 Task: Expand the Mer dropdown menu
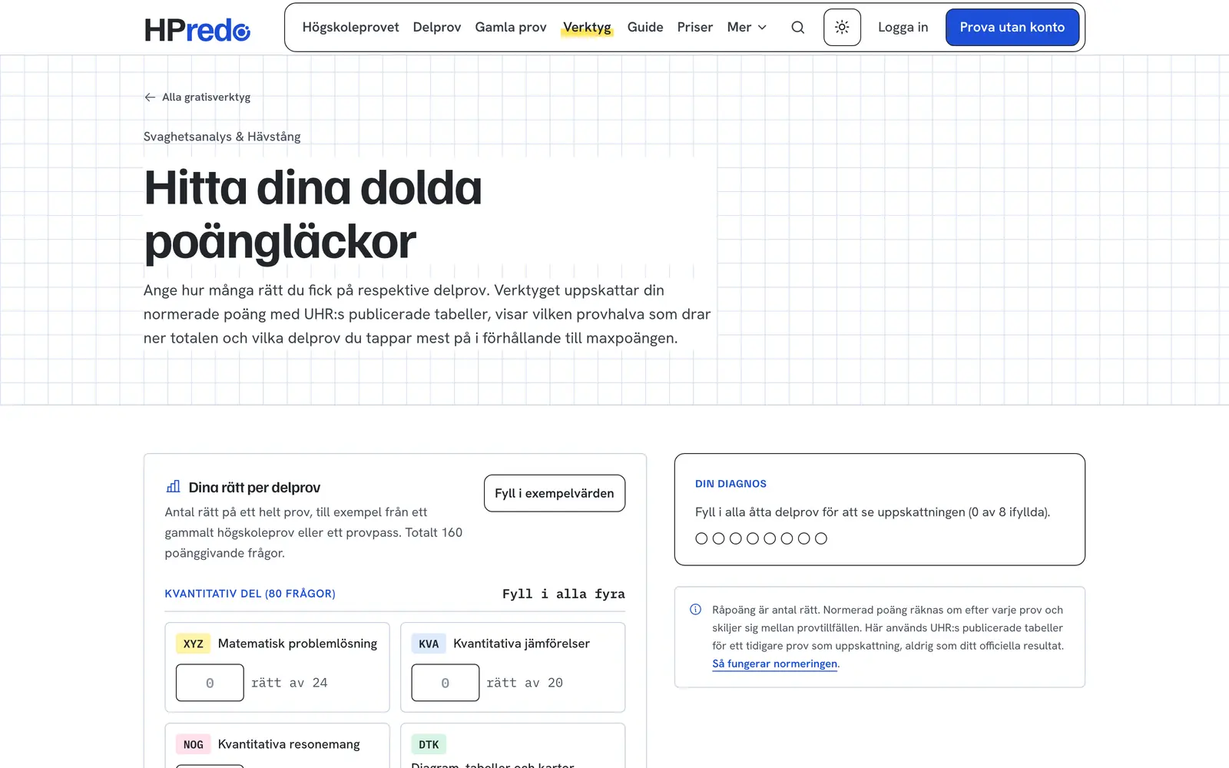[x=747, y=28]
